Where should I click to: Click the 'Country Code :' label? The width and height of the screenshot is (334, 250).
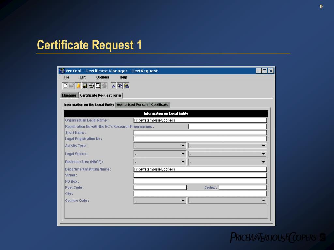pyautogui.click(x=77, y=201)
